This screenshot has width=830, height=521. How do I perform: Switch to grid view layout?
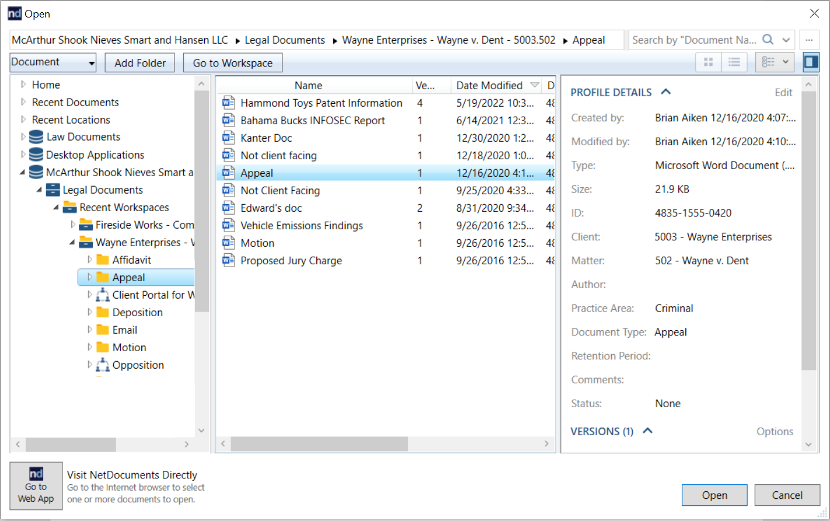point(708,62)
